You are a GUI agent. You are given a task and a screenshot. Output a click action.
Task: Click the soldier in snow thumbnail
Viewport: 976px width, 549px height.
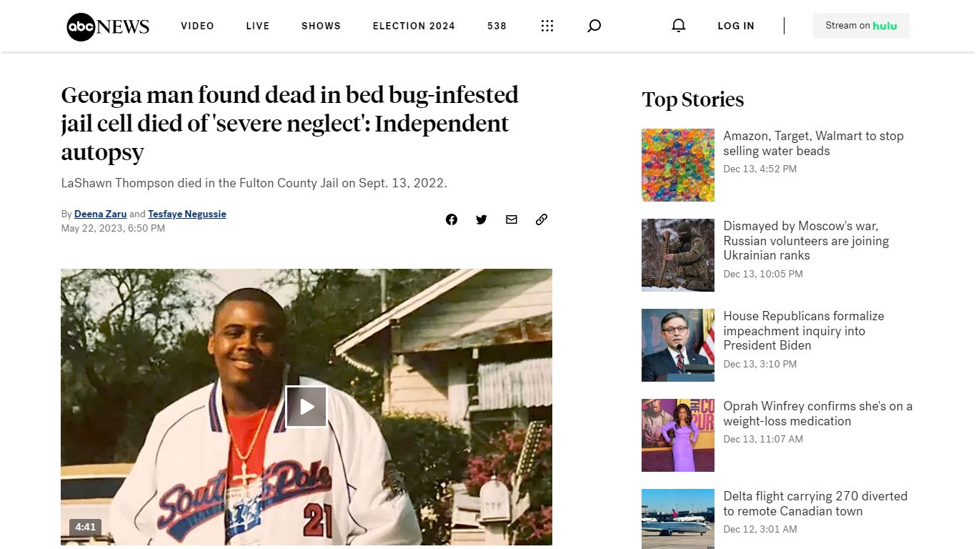(678, 255)
